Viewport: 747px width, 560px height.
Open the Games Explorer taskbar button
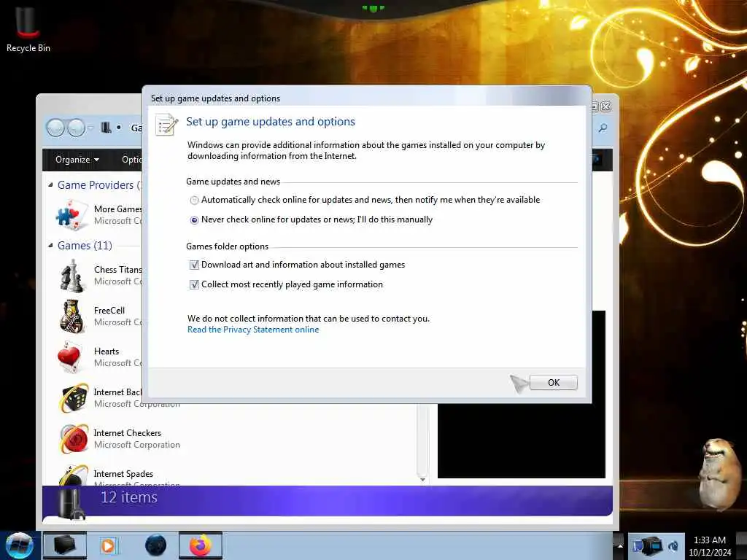click(65, 545)
